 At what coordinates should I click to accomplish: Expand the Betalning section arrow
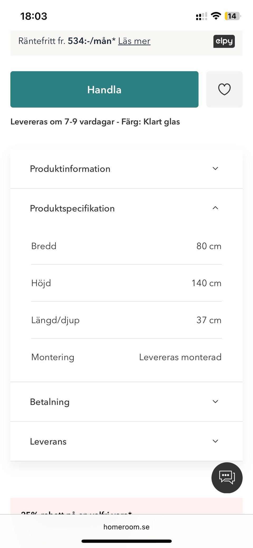(215, 402)
